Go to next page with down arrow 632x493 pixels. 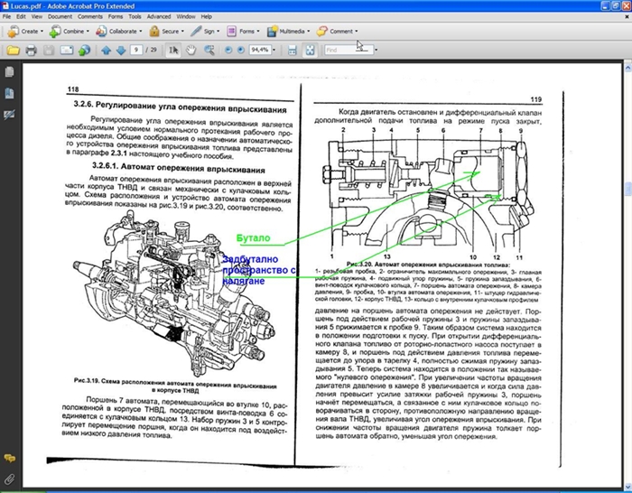pyautogui.click(x=119, y=51)
